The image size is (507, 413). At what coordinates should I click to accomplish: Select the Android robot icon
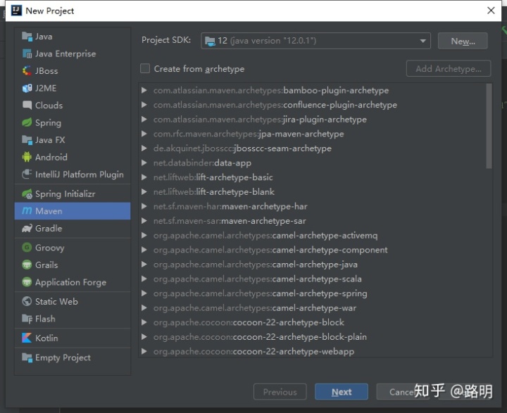coord(27,157)
